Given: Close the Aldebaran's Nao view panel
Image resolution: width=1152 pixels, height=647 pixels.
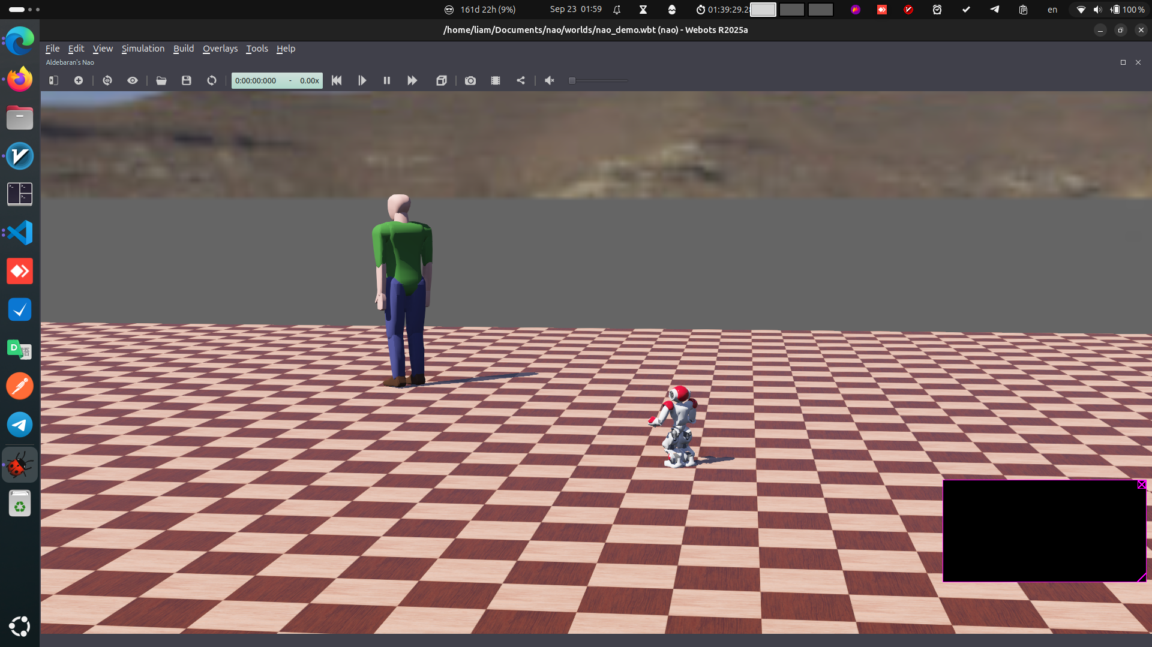Looking at the screenshot, I should click(x=1138, y=62).
